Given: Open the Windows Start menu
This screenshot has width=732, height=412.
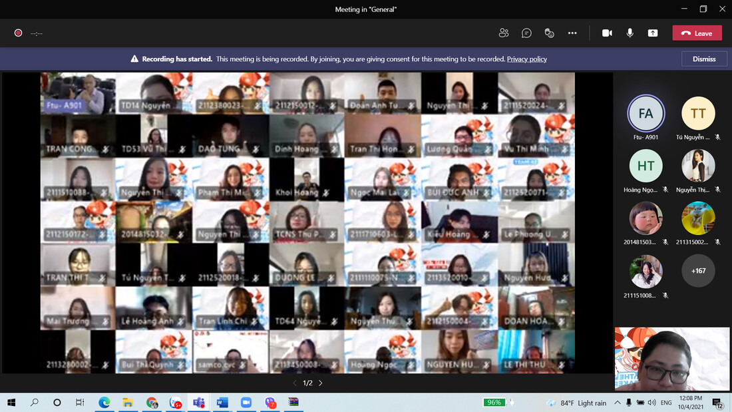Looking at the screenshot, I should (x=11, y=402).
